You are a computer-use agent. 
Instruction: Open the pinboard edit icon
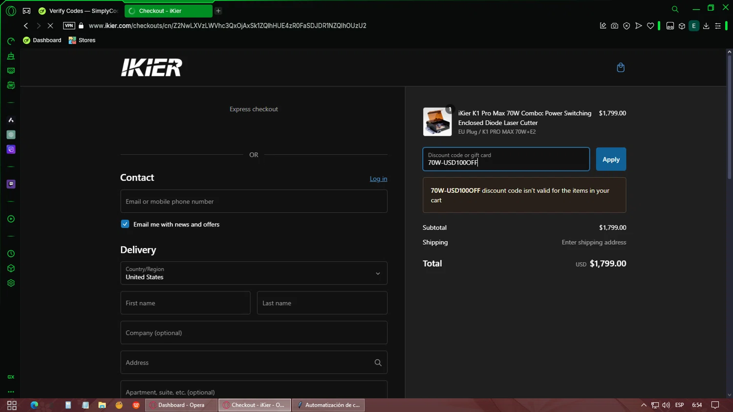click(x=603, y=26)
